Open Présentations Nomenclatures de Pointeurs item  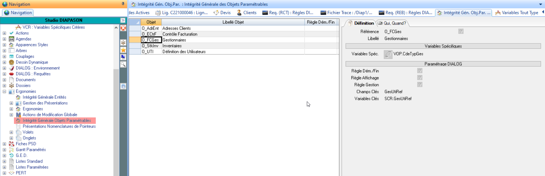[59, 126]
